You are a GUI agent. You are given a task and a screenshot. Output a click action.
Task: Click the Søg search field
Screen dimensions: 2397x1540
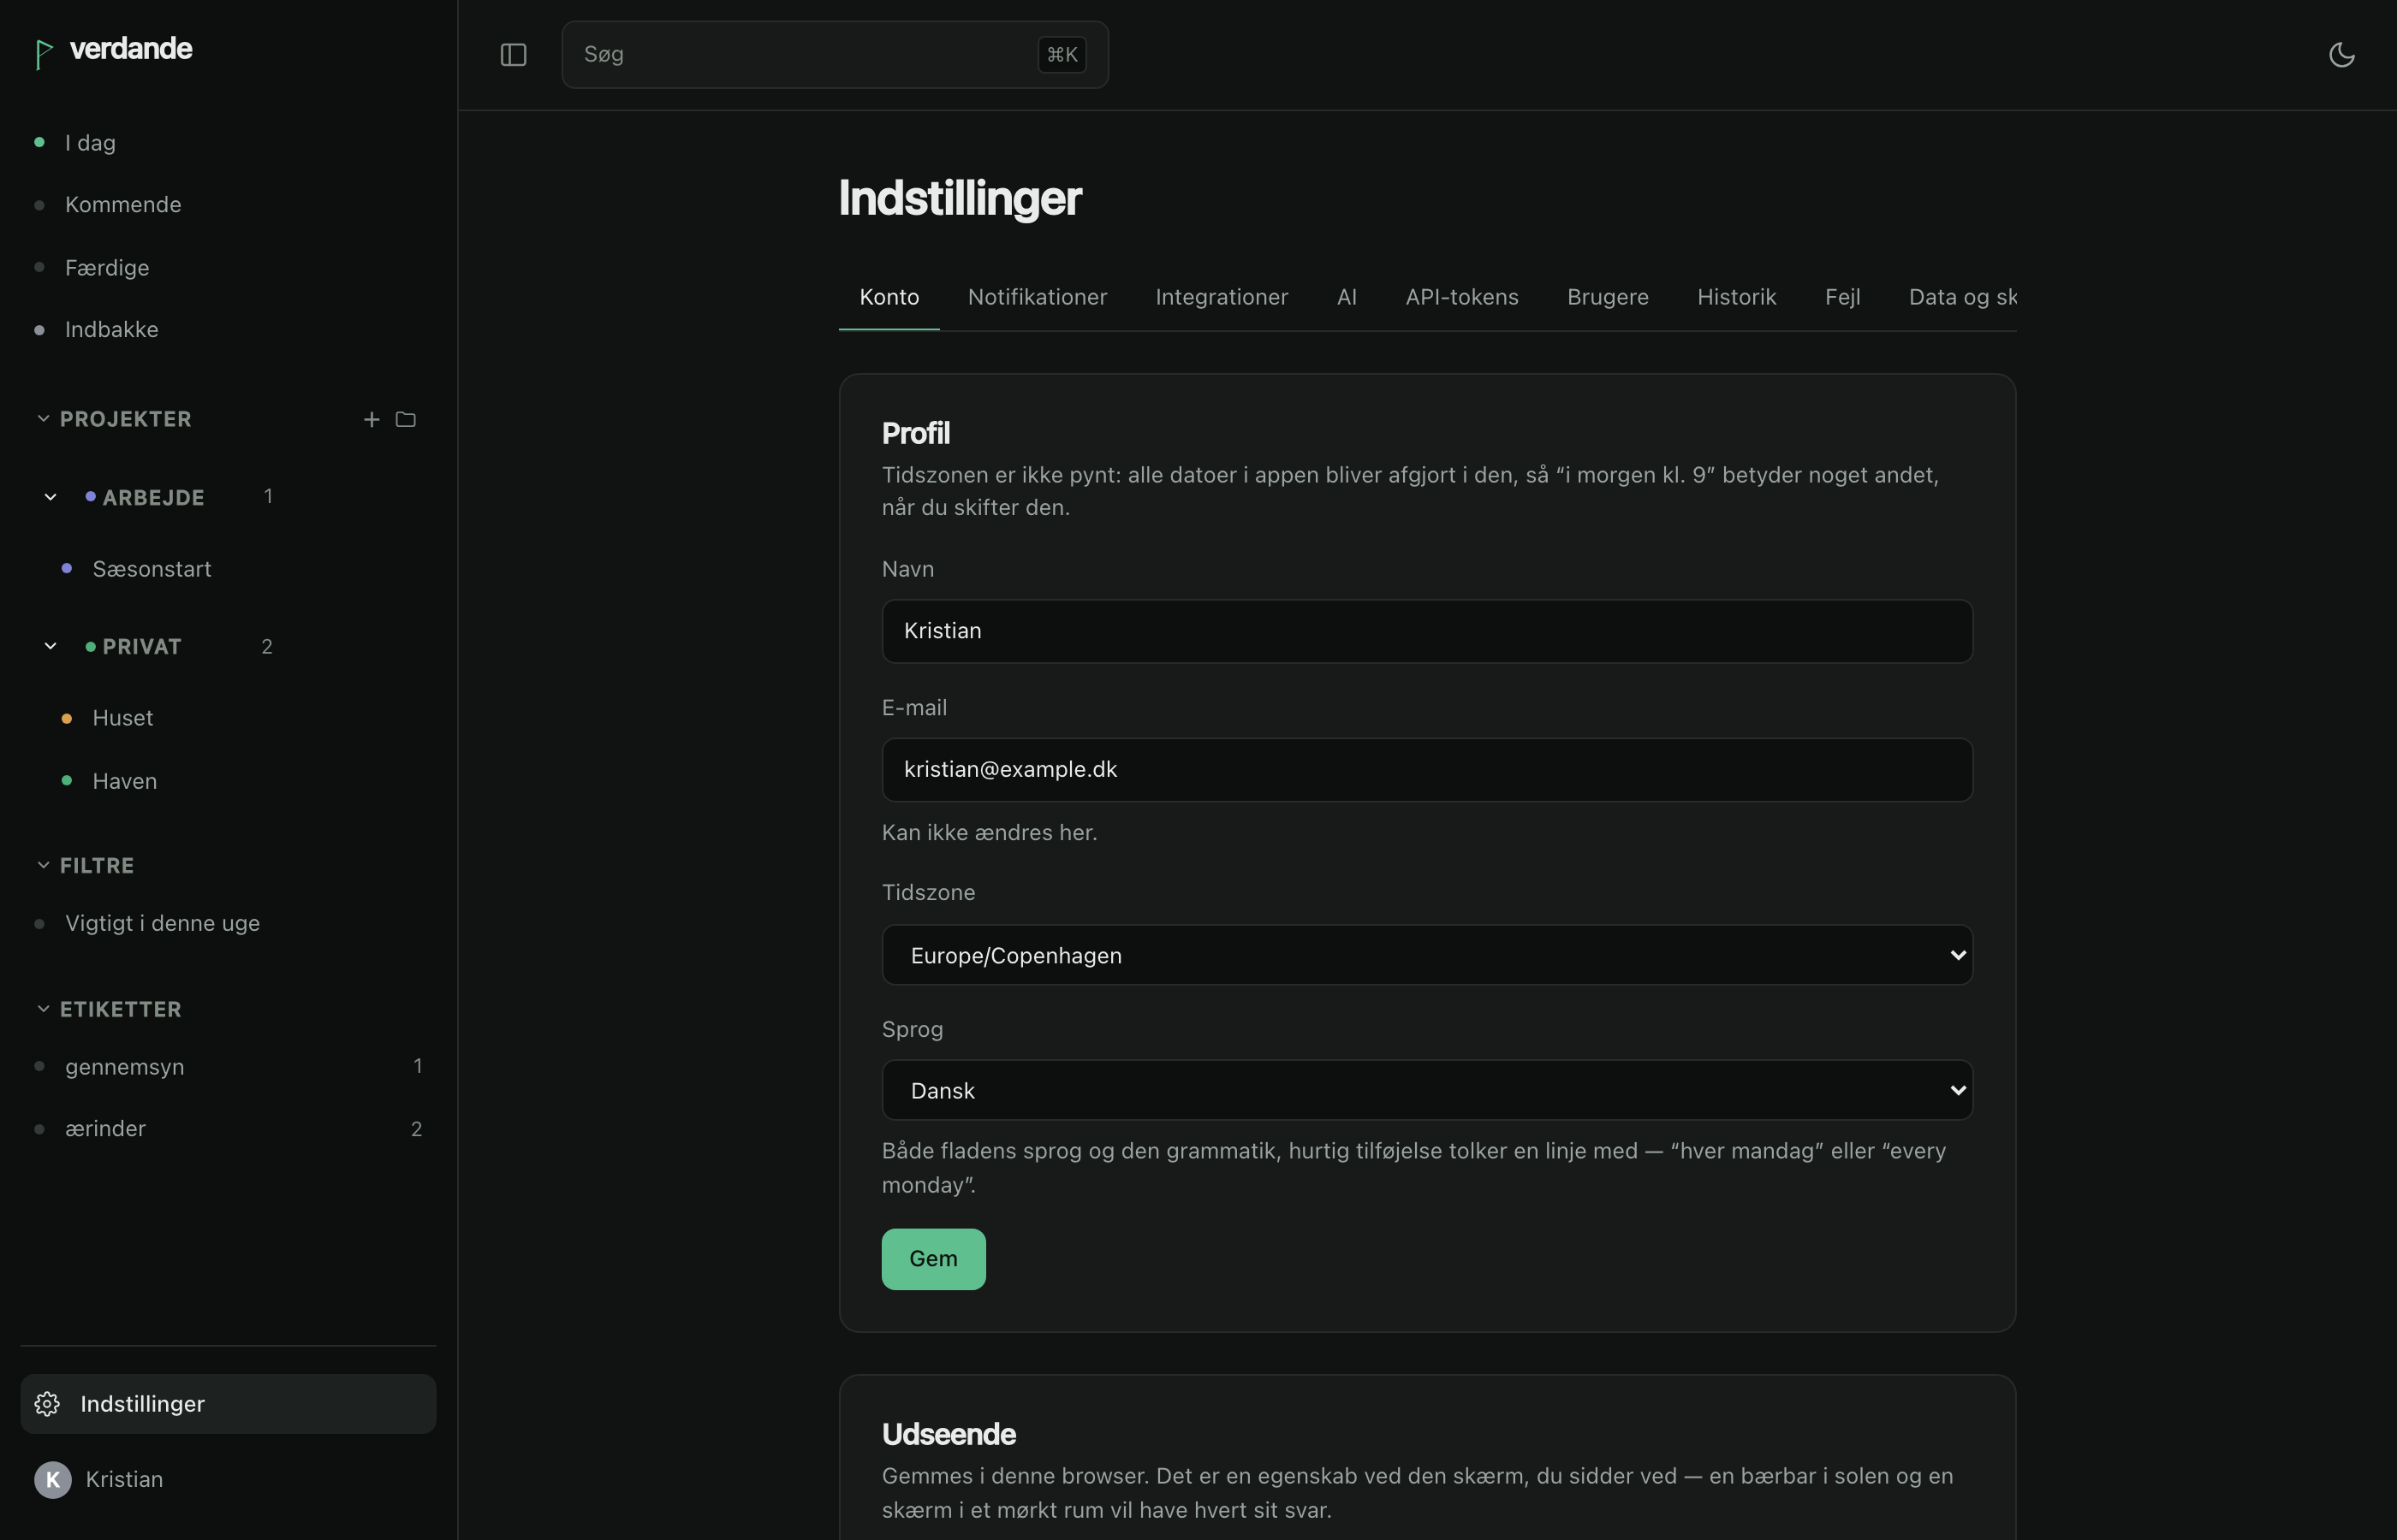tap(835, 55)
